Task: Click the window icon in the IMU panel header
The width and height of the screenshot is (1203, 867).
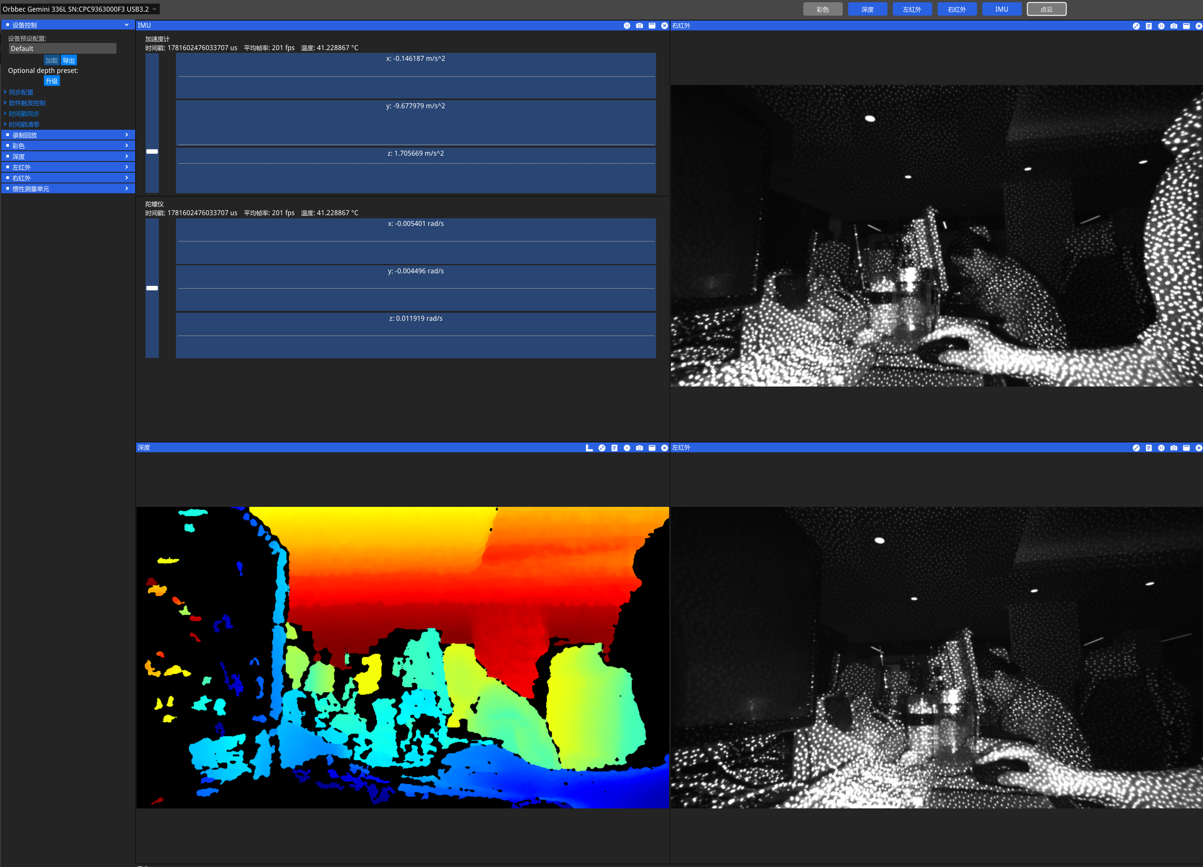Action: 652,25
